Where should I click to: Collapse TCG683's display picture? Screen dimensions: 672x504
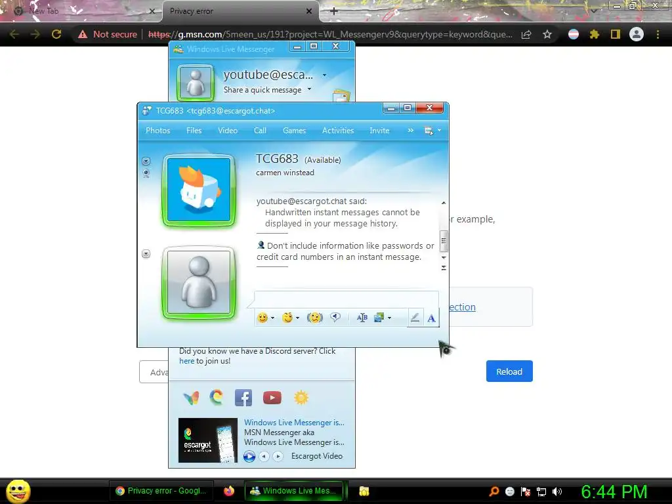click(x=146, y=161)
